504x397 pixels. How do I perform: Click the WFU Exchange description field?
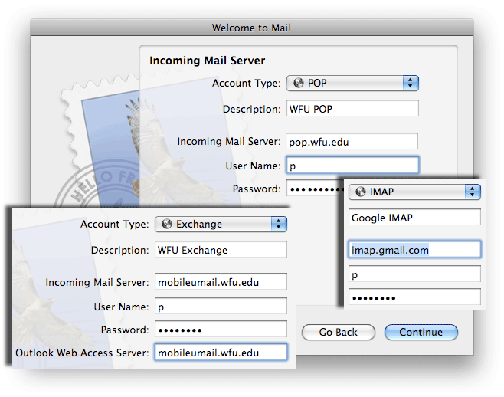221,249
